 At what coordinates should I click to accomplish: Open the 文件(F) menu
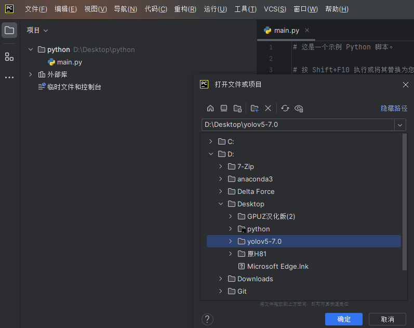(36, 9)
